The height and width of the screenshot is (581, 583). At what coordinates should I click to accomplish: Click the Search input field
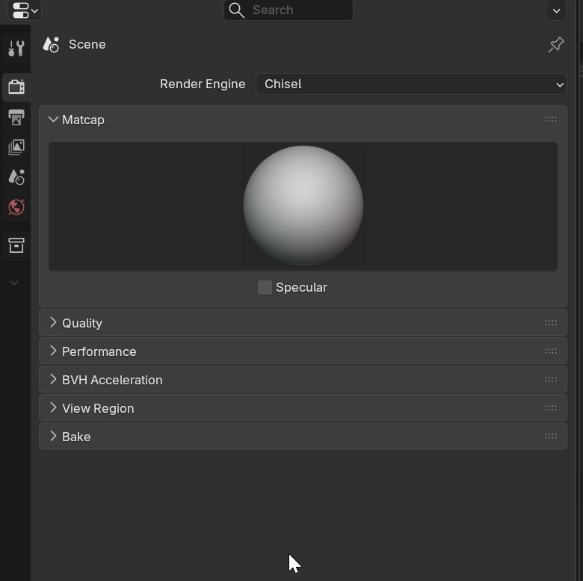click(297, 10)
